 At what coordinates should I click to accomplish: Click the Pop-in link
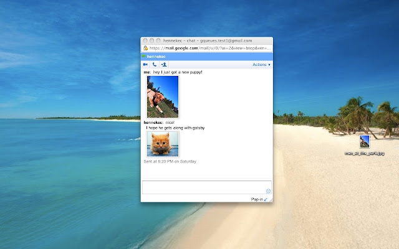(256, 199)
